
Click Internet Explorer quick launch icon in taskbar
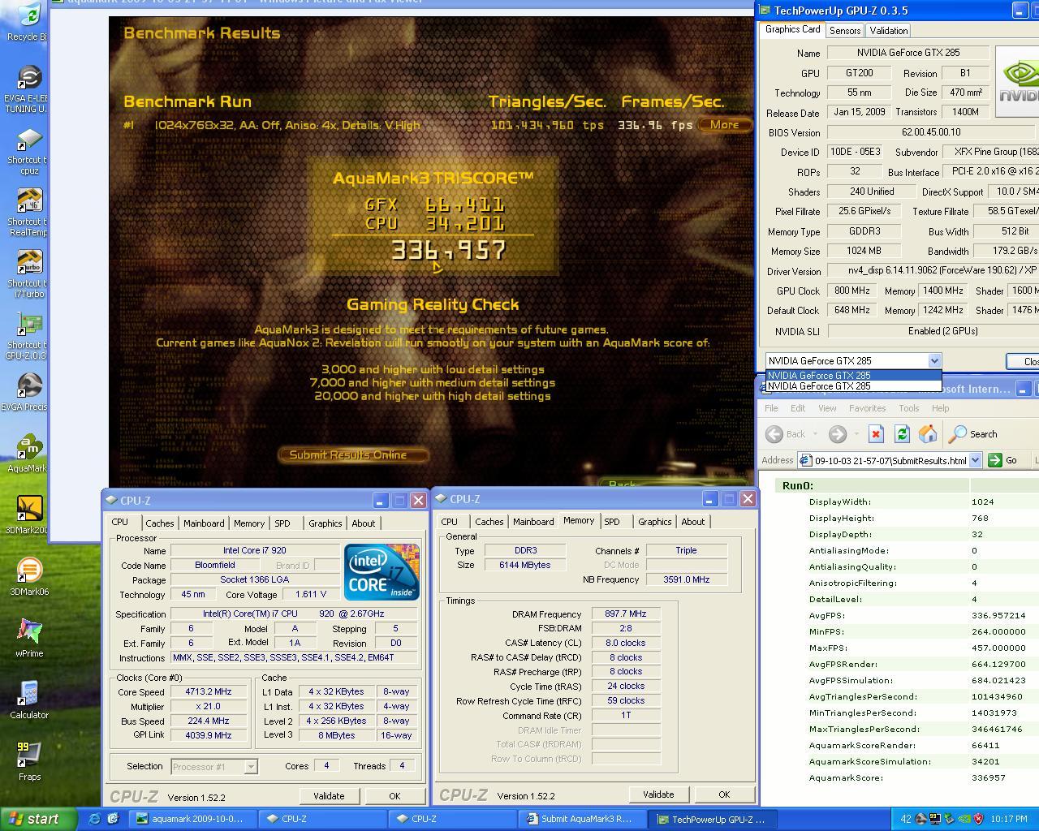(x=94, y=819)
